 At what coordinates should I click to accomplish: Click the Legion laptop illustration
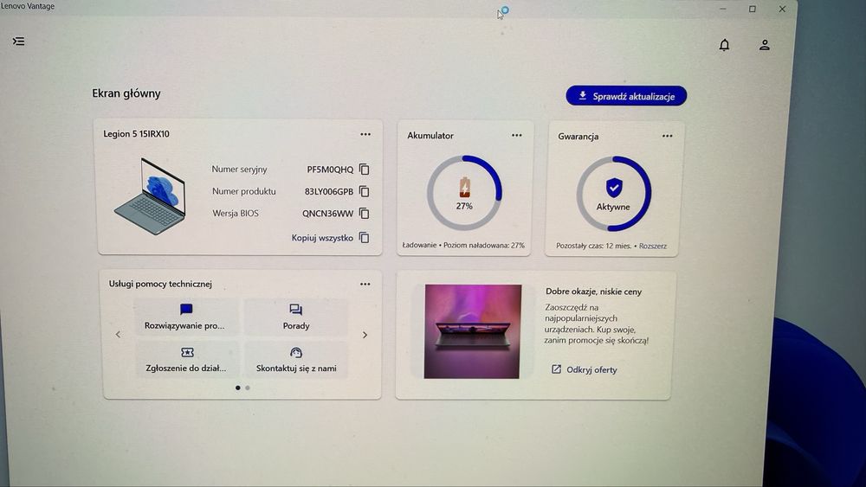point(150,195)
